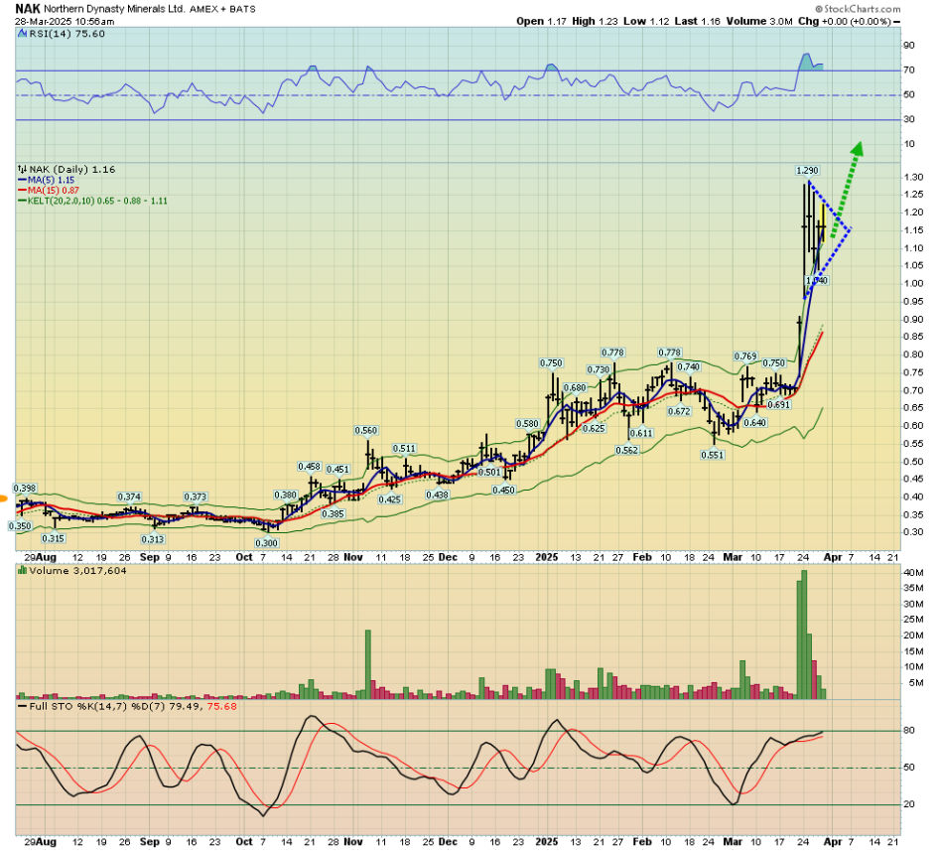The width and height of the screenshot is (939, 851).
Task: Click the volume icon beside Volume 3,017,604
Action: pyautogui.click(x=22, y=571)
